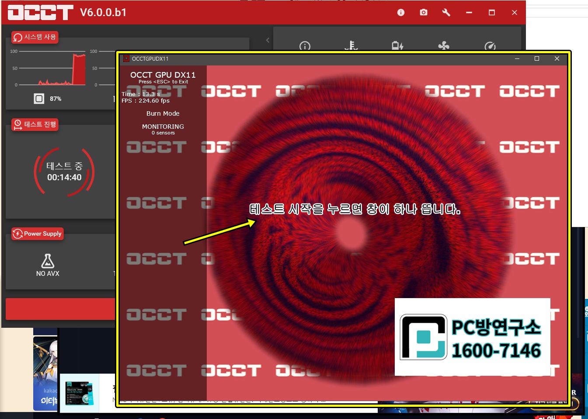
Task: Open the system information tab icon
Action: coord(305,46)
